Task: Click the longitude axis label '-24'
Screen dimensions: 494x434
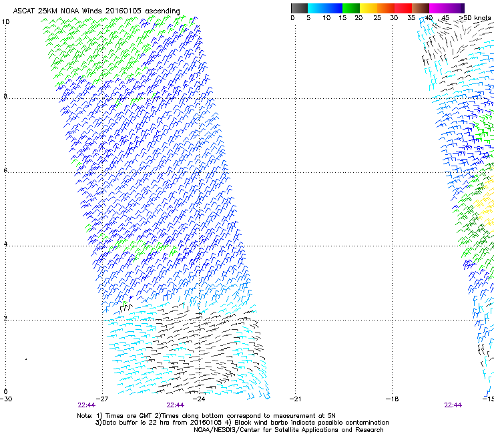Action: point(199,399)
